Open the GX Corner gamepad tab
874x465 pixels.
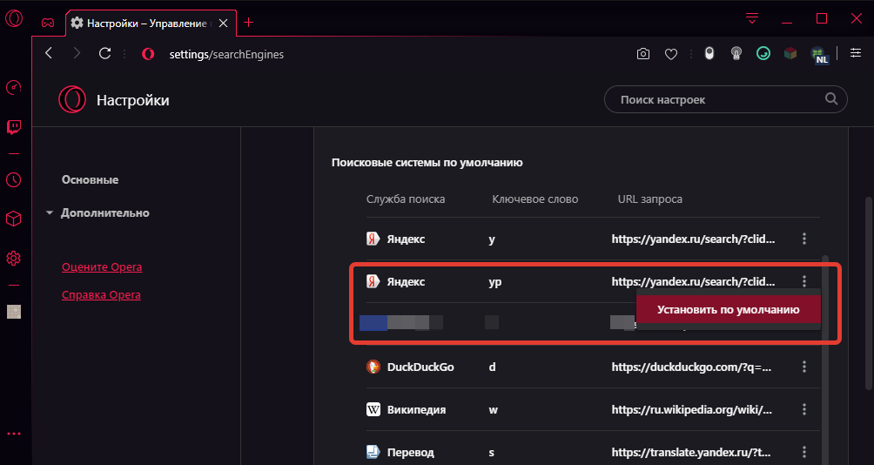[x=48, y=23]
